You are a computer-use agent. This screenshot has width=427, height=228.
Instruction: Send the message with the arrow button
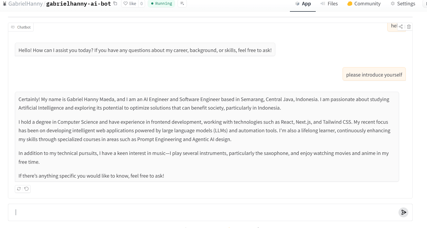[x=404, y=212]
